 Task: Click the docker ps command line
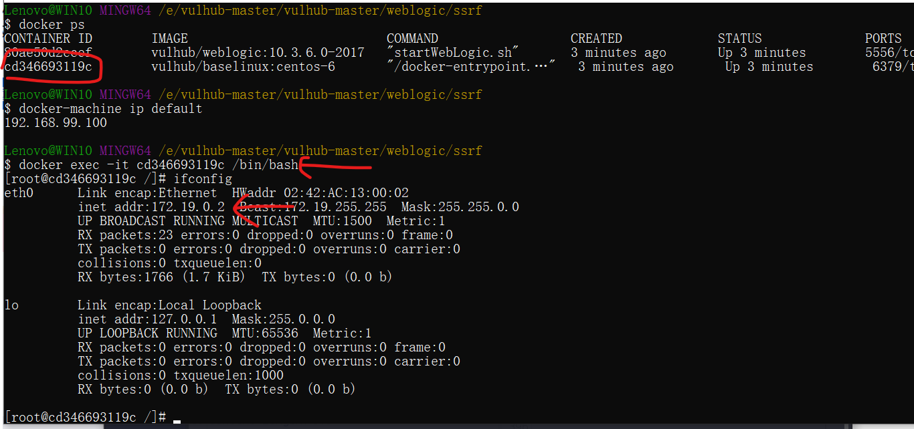52,25
